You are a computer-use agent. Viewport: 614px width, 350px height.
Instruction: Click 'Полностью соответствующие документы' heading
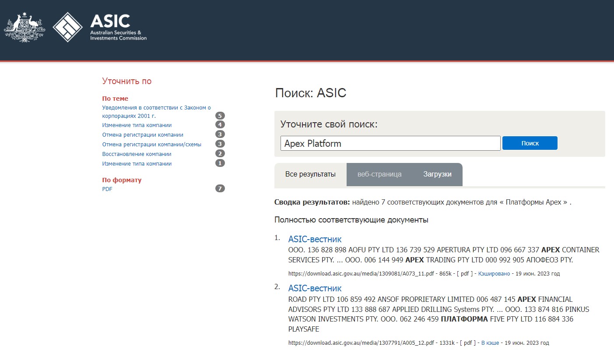pos(351,220)
